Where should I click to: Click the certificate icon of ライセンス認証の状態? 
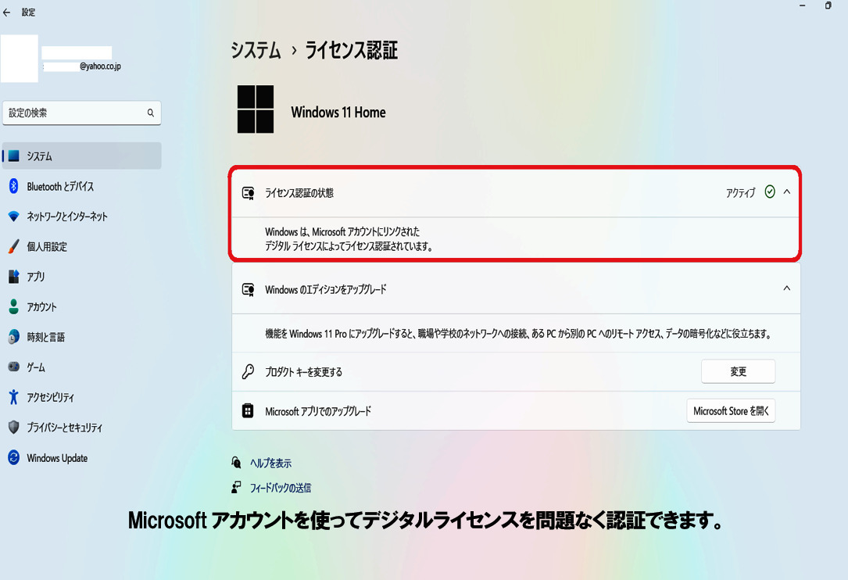249,193
